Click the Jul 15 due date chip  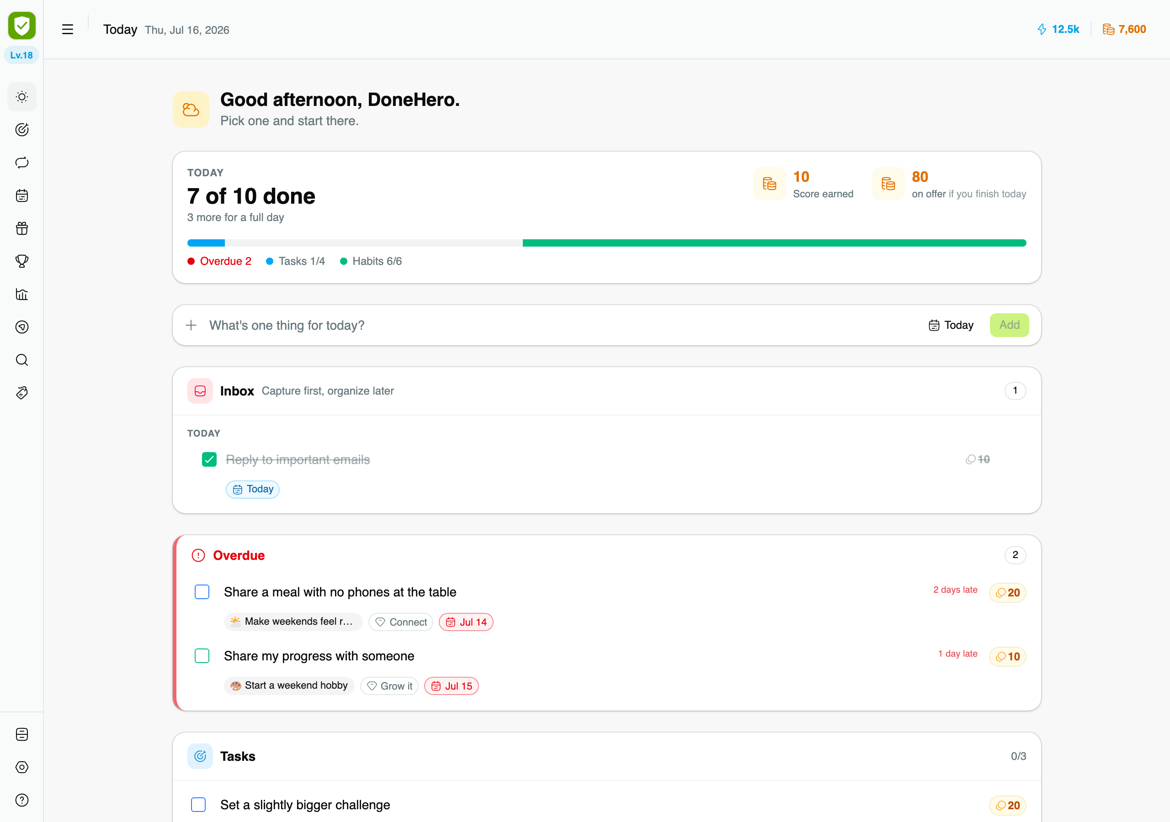pos(452,686)
